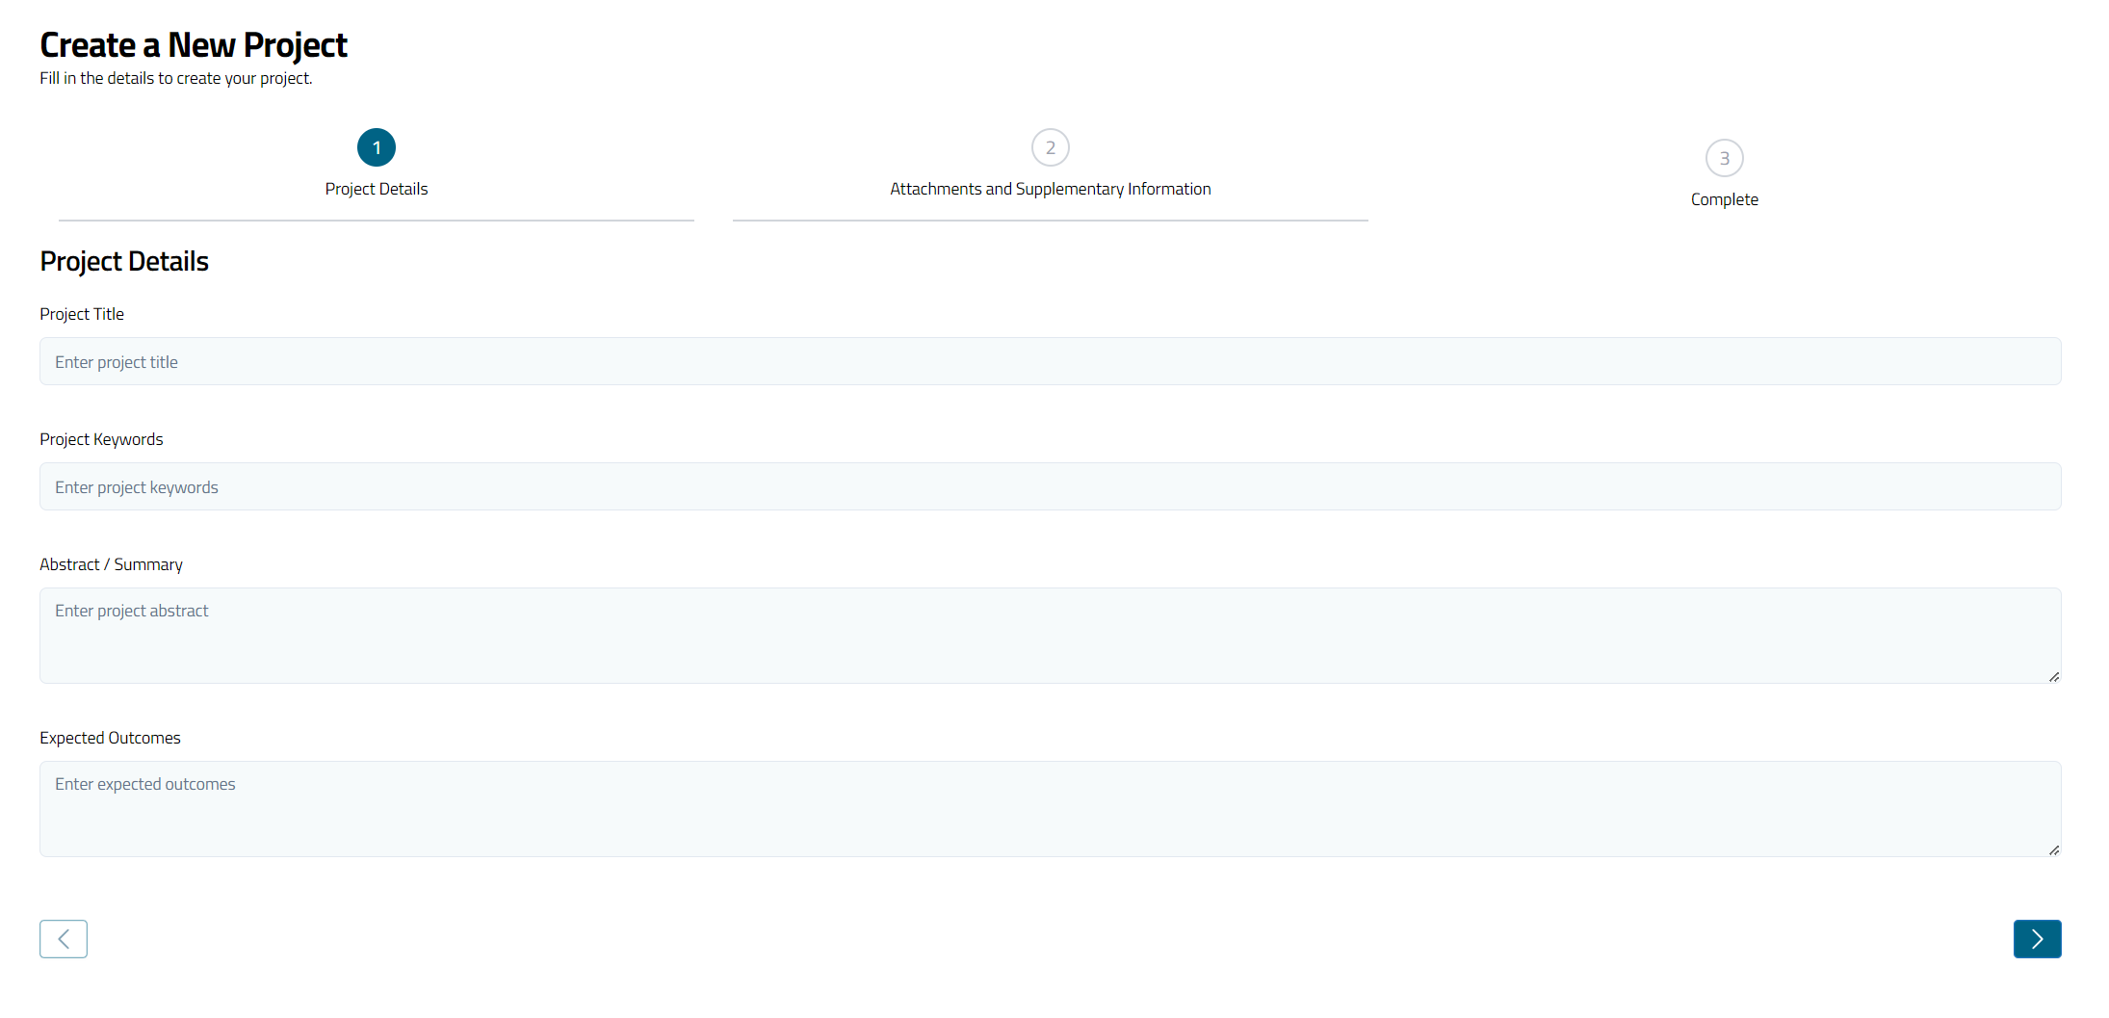Click the previous step arrow button
Image resolution: width=2109 pixels, height=1018 pixels.
pos(64,939)
